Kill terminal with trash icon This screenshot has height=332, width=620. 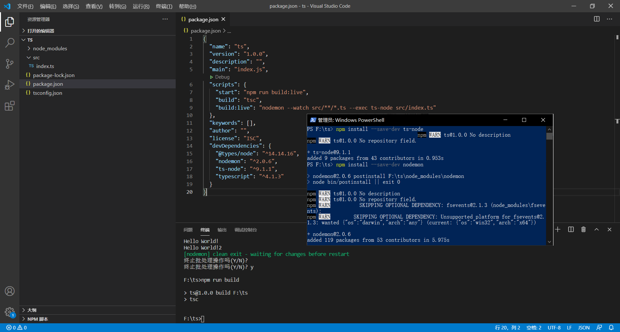coord(583,229)
